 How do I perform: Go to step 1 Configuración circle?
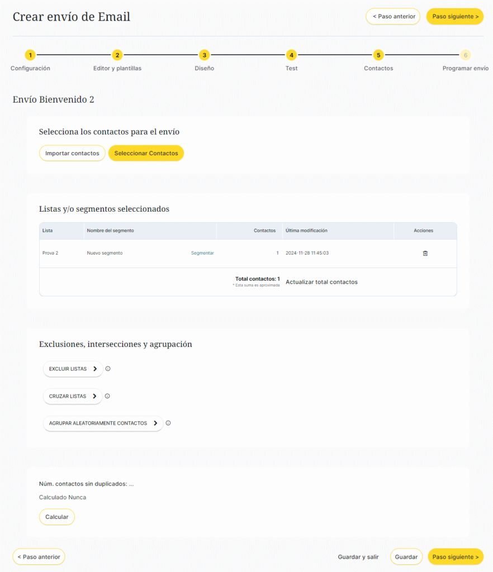click(x=30, y=55)
